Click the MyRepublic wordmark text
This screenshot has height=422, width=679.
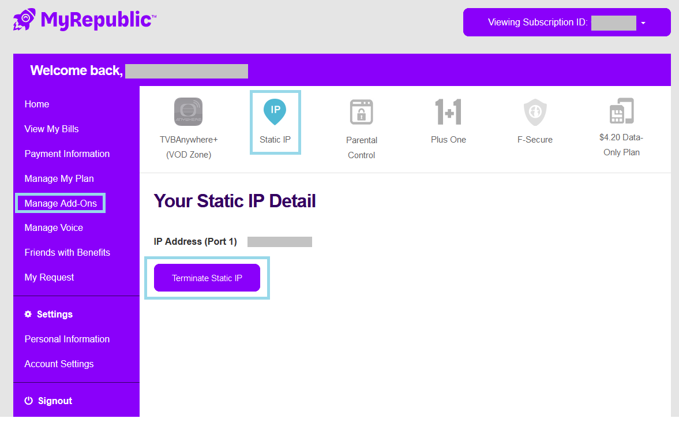tap(98, 20)
